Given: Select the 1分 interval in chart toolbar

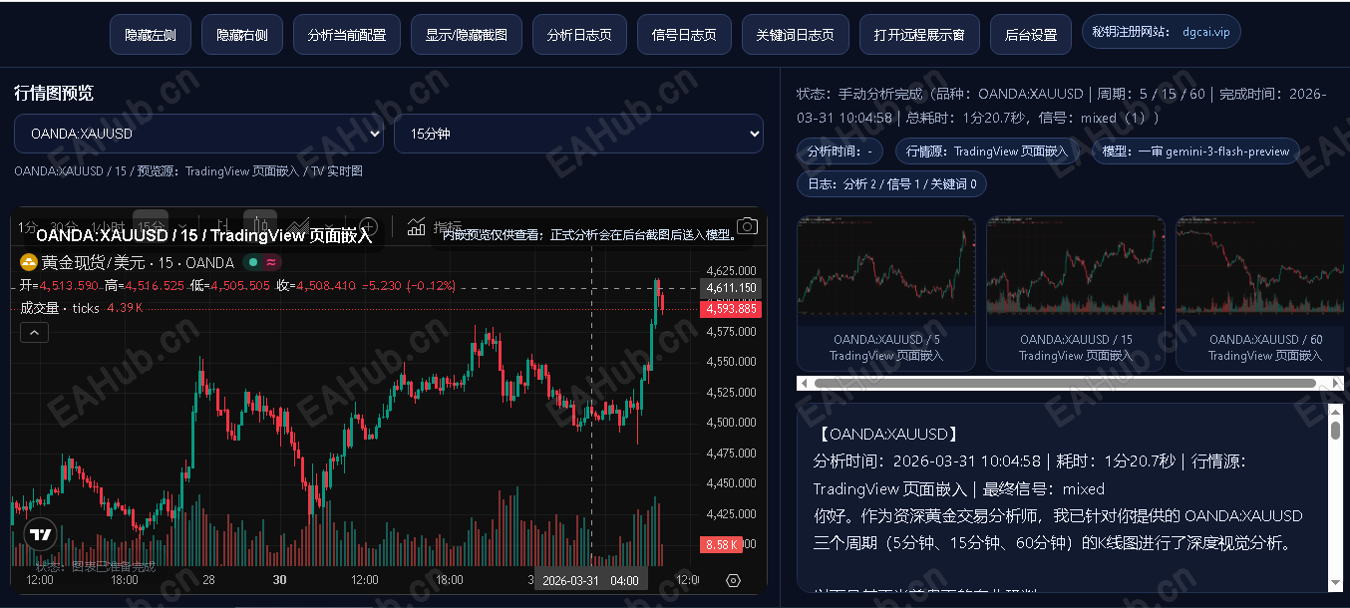Looking at the screenshot, I should [28, 227].
